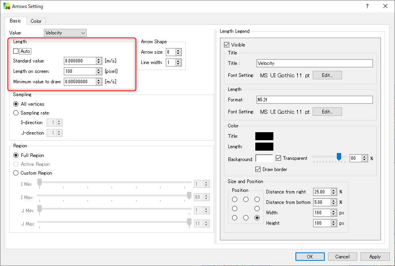Viewport: 395px width, 266px height.
Task: Select top-center legend position
Action: point(246,199)
